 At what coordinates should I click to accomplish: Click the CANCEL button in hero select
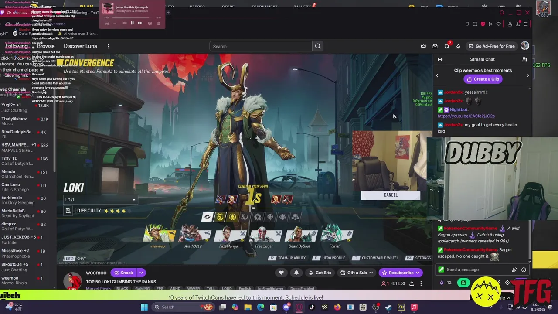[x=391, y=195]
